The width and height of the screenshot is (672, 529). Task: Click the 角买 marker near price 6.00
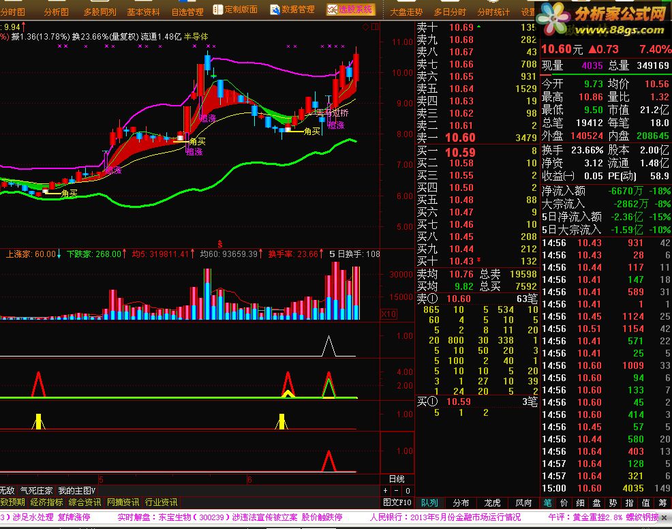coord(70,194)
